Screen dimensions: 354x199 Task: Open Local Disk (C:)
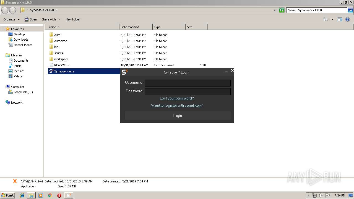coord(23,92)
